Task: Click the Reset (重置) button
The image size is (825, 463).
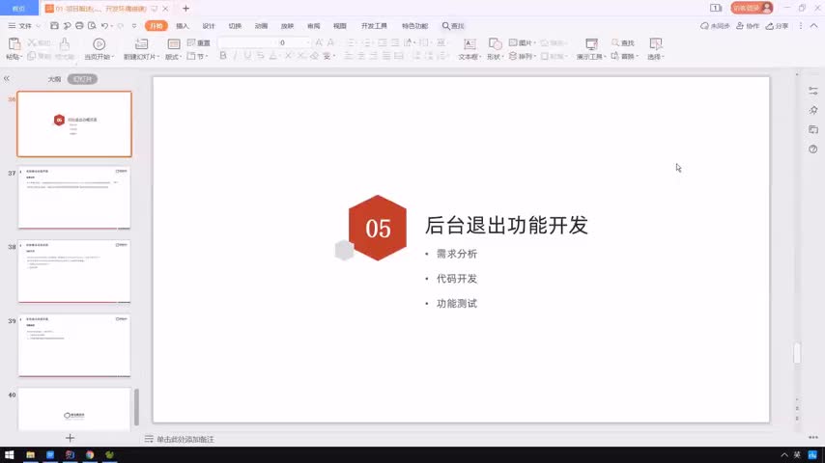Action: tap(199, 42)
